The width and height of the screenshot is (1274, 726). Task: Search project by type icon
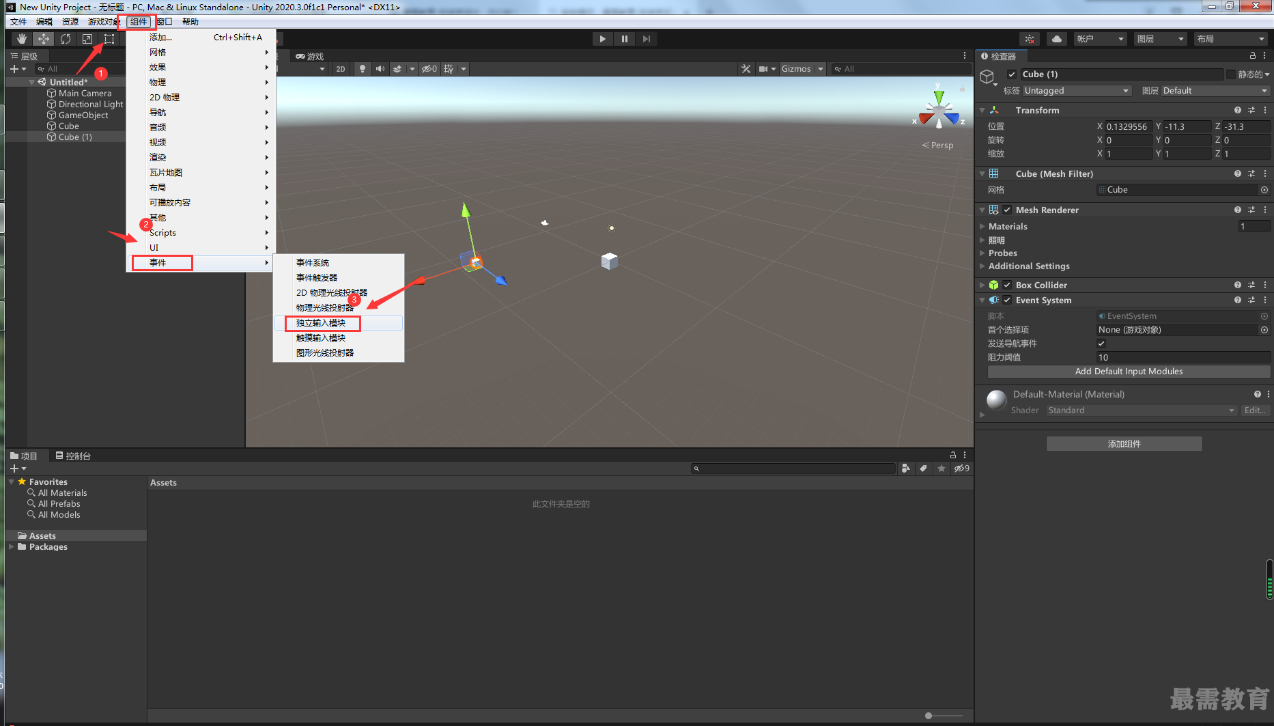pyautogui.click(x=906, y=469)
